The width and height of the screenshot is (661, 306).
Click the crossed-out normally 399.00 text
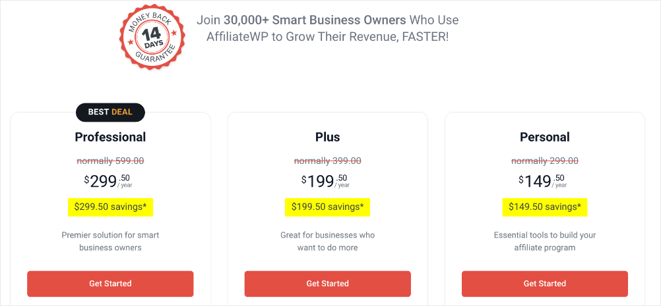pyautogui.click(x=328, y=161)
